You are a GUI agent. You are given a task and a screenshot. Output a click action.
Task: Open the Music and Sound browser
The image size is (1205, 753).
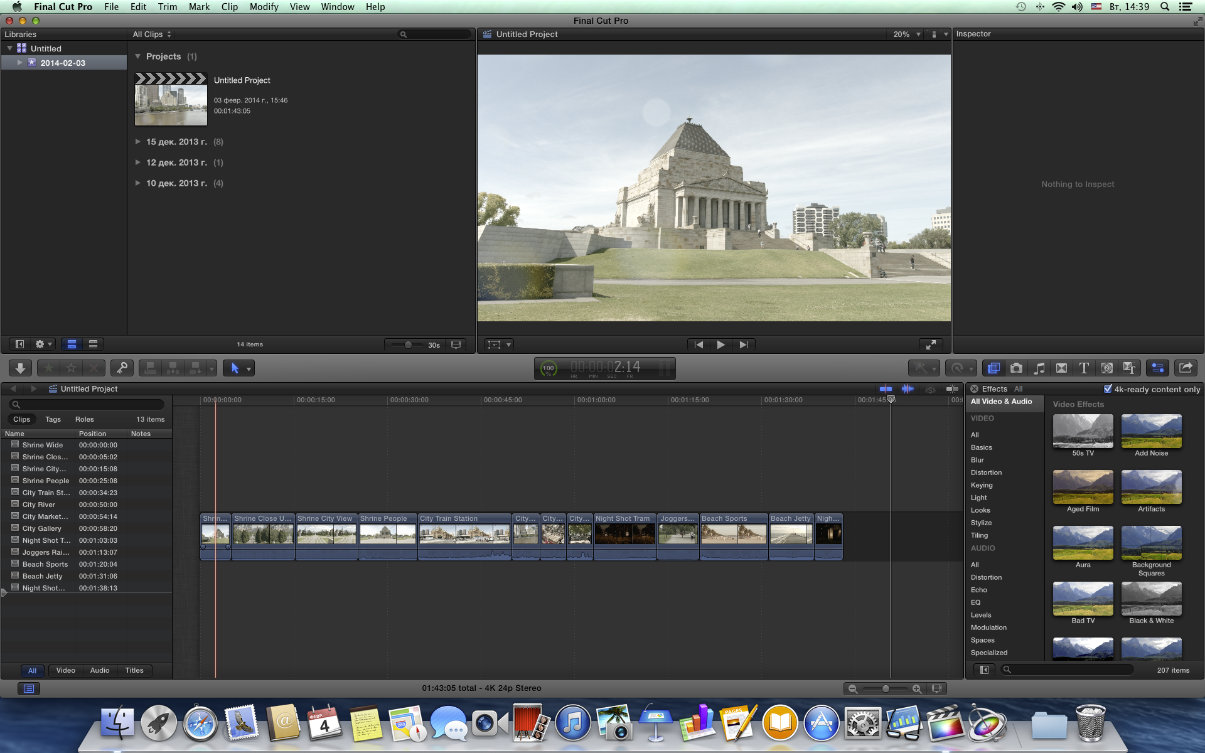point(1039,368)
